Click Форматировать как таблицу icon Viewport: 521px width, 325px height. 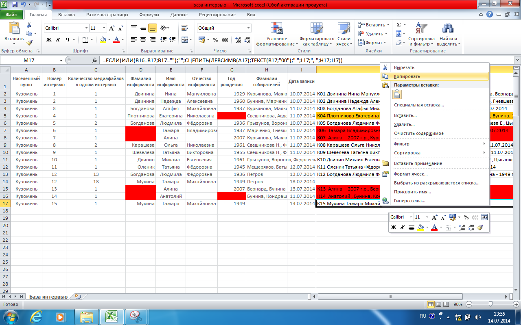(x=317, y=35)
